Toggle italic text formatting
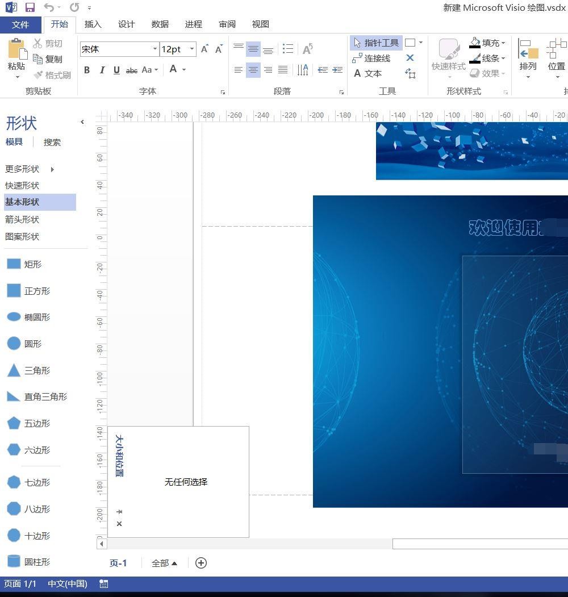Screen dimensions: 568x597 click(102, 70)
